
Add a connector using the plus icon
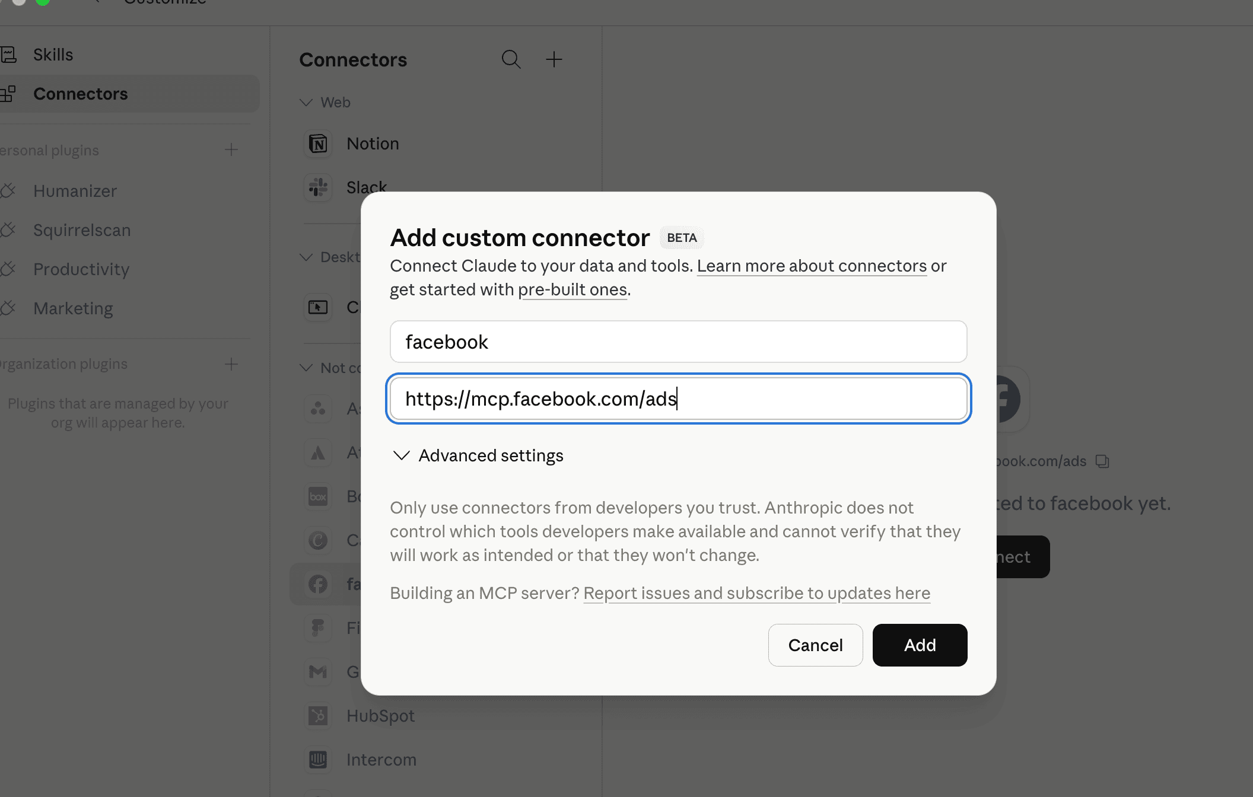(x=554, y=59)
